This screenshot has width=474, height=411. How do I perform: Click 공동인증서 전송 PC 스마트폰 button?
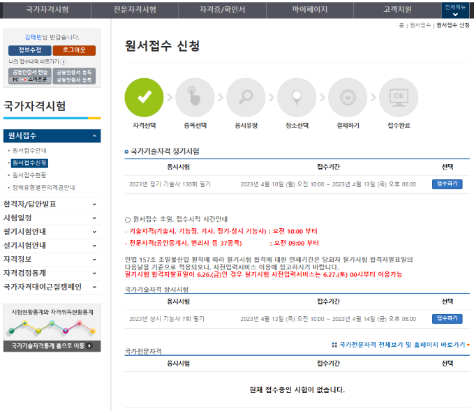(30, 76)
